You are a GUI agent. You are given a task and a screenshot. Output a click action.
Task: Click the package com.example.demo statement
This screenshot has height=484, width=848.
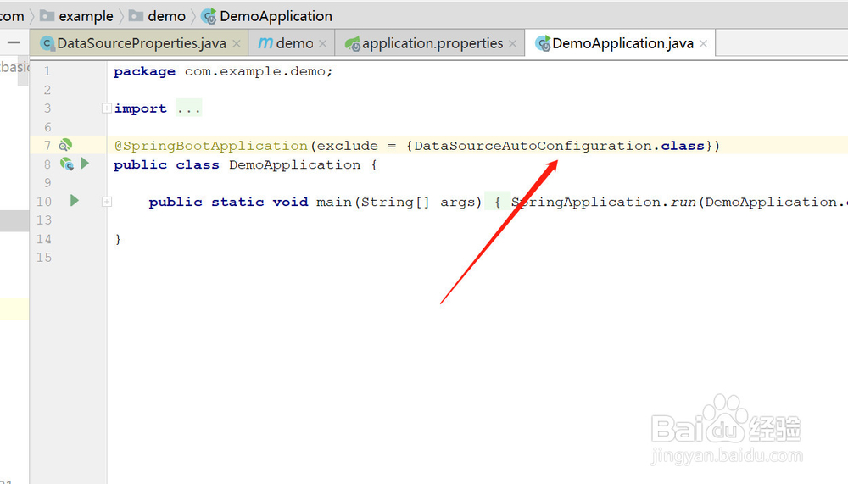click(223, 71)
